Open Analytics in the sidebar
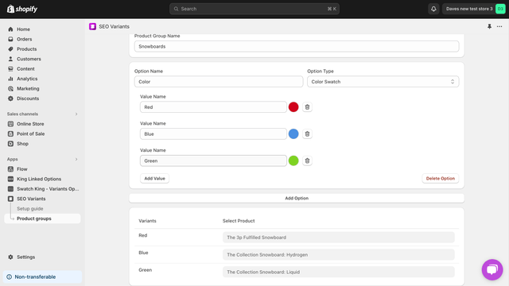The image size is (509, 286). 27,79
